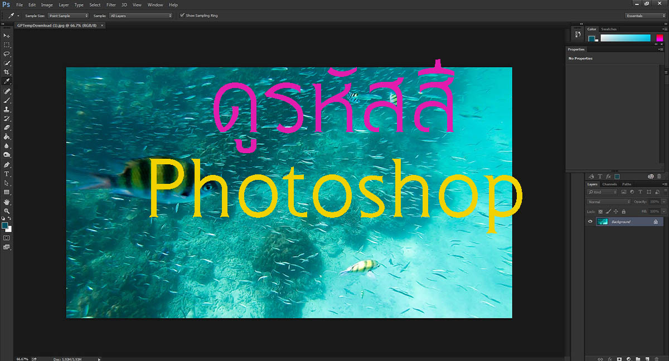Click the new adjustment layer icon
This screenshot has width=669, height=361.
click(628, 359)
